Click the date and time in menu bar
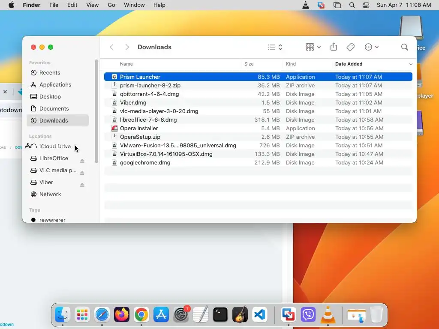This screenshot has width=439, height=329. point(404,5)
